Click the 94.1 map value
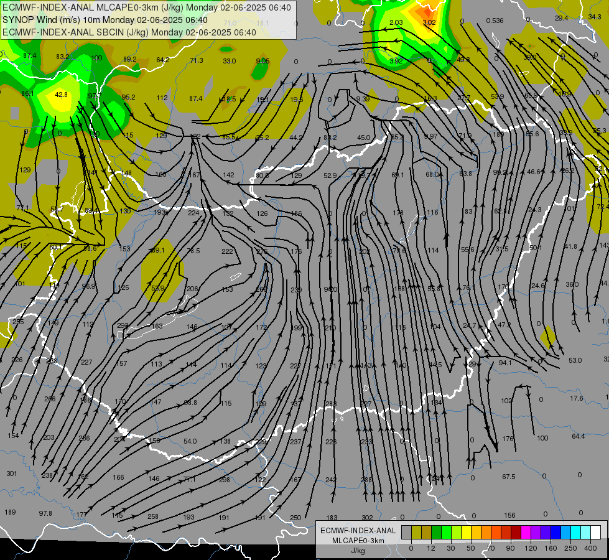 [505, 363]
